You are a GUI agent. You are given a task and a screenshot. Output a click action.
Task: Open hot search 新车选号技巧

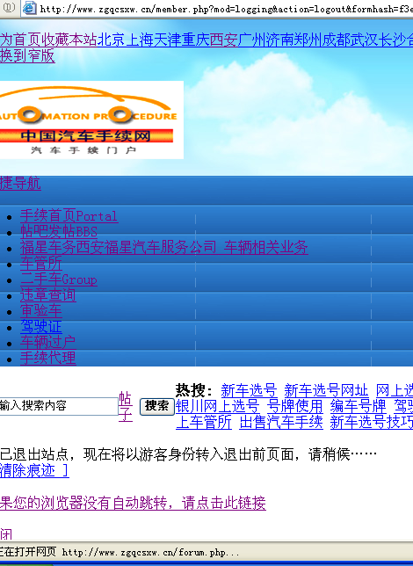372,423
